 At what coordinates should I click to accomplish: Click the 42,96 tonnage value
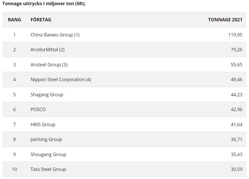click(236, 109)
